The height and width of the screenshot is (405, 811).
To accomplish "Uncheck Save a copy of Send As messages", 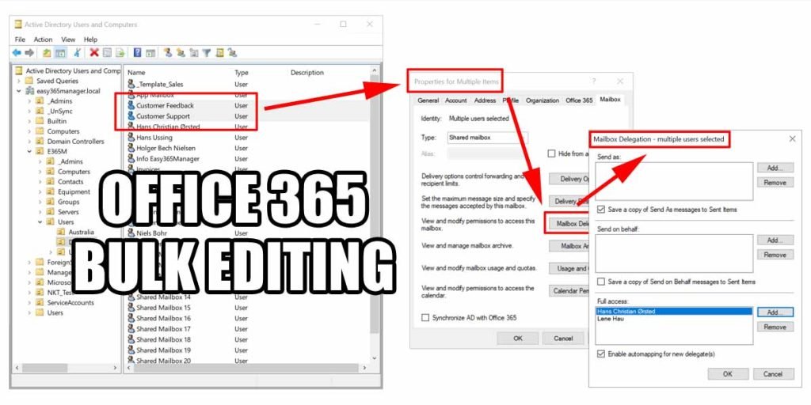I will tap(600, 210).
